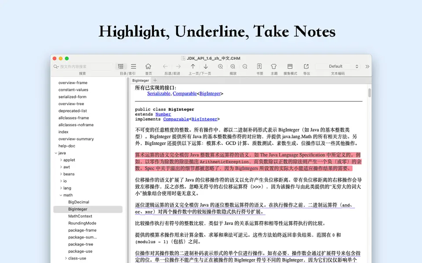Viewport: 422px width, 263px height.
Task: Toggle the zoom reset magnifier
Action: 233,66
